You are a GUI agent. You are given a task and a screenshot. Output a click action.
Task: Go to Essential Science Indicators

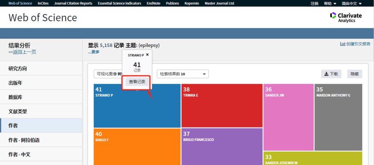pos(120,3)
